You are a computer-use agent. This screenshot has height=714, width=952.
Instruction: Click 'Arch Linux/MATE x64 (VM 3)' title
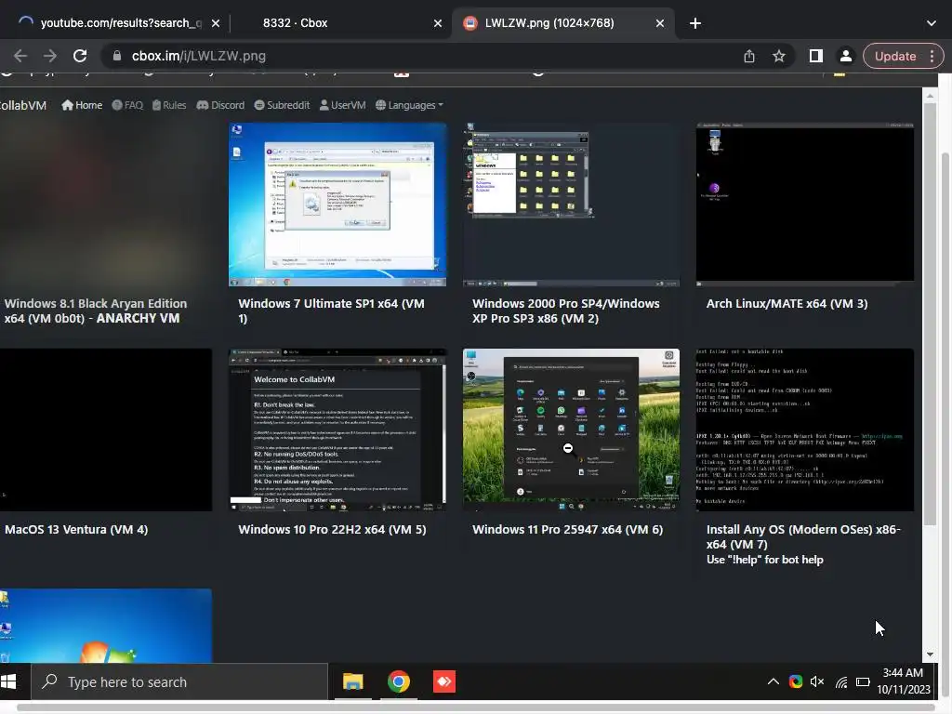pos(787,304)
